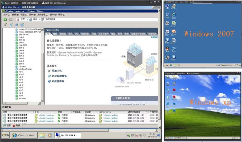Select the 任务 tab at bottom
This screenshot has height=142, width=242.
coord(7,126)
